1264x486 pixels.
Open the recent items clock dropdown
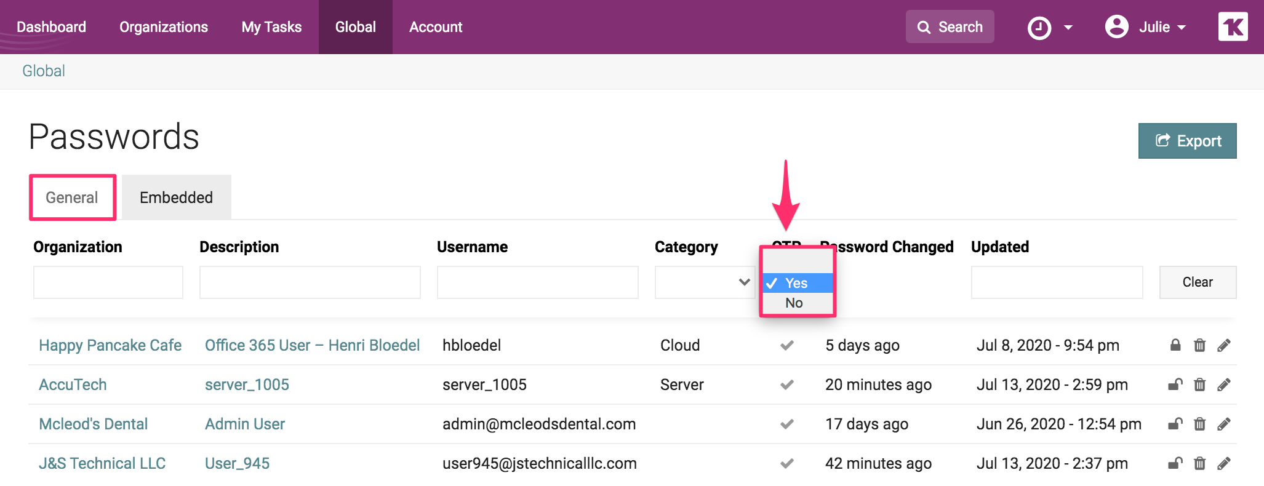tap(1050, 28)
